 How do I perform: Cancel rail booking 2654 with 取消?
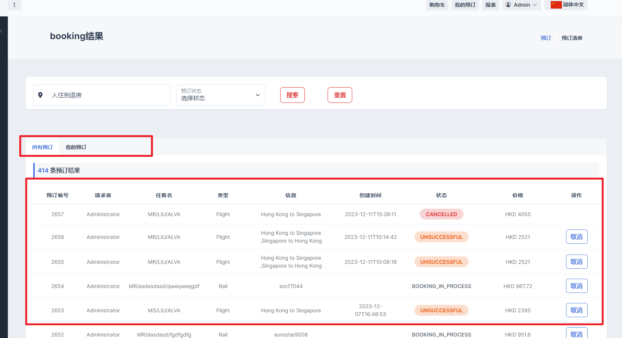coord(576,286)
